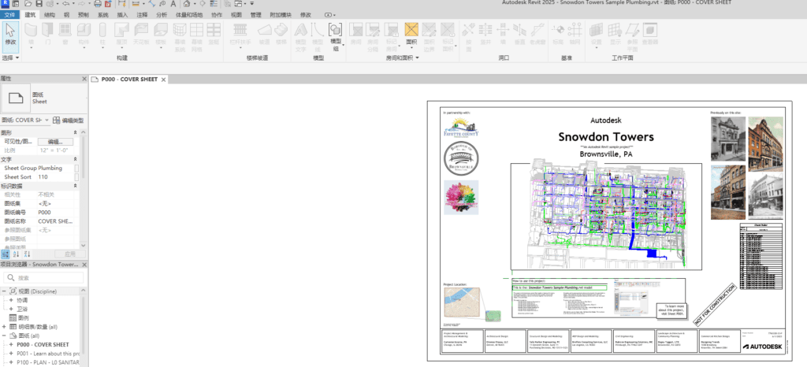The width and height of the screenshot is (807, 367).
Task: Click the 屋顶 (Roof) tool icon
Action: pos(121,31)
